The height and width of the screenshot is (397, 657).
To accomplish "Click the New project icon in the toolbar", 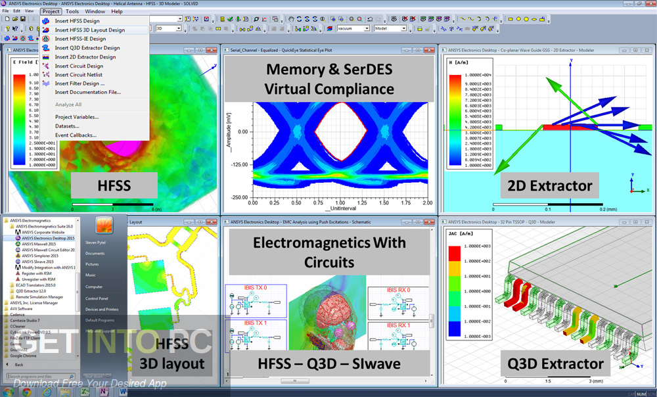I will [7, 19].
